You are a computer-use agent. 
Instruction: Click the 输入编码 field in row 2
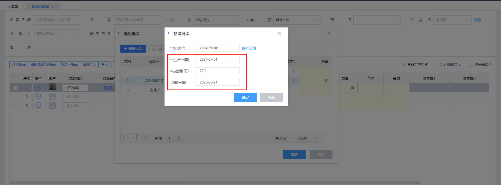75,97
